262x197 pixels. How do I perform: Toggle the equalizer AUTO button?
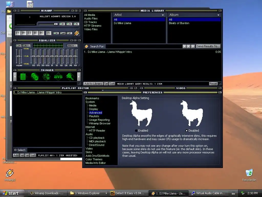click(26, 46)
